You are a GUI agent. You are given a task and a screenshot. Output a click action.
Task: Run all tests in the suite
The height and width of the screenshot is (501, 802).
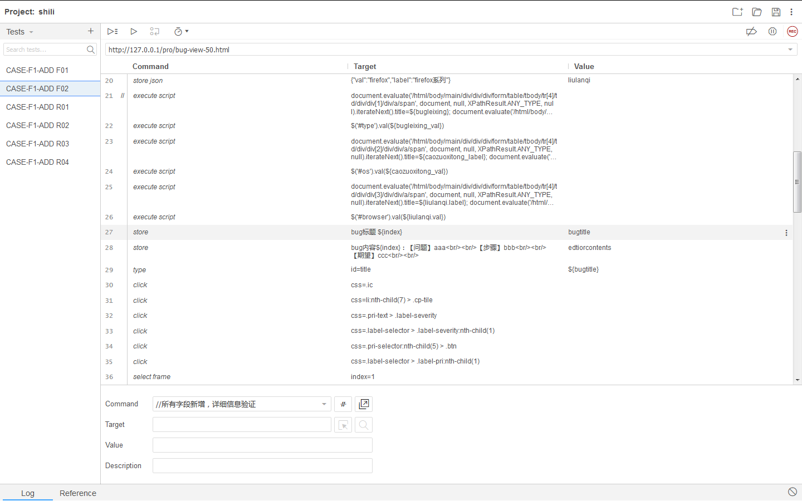(x=112, y=31)
